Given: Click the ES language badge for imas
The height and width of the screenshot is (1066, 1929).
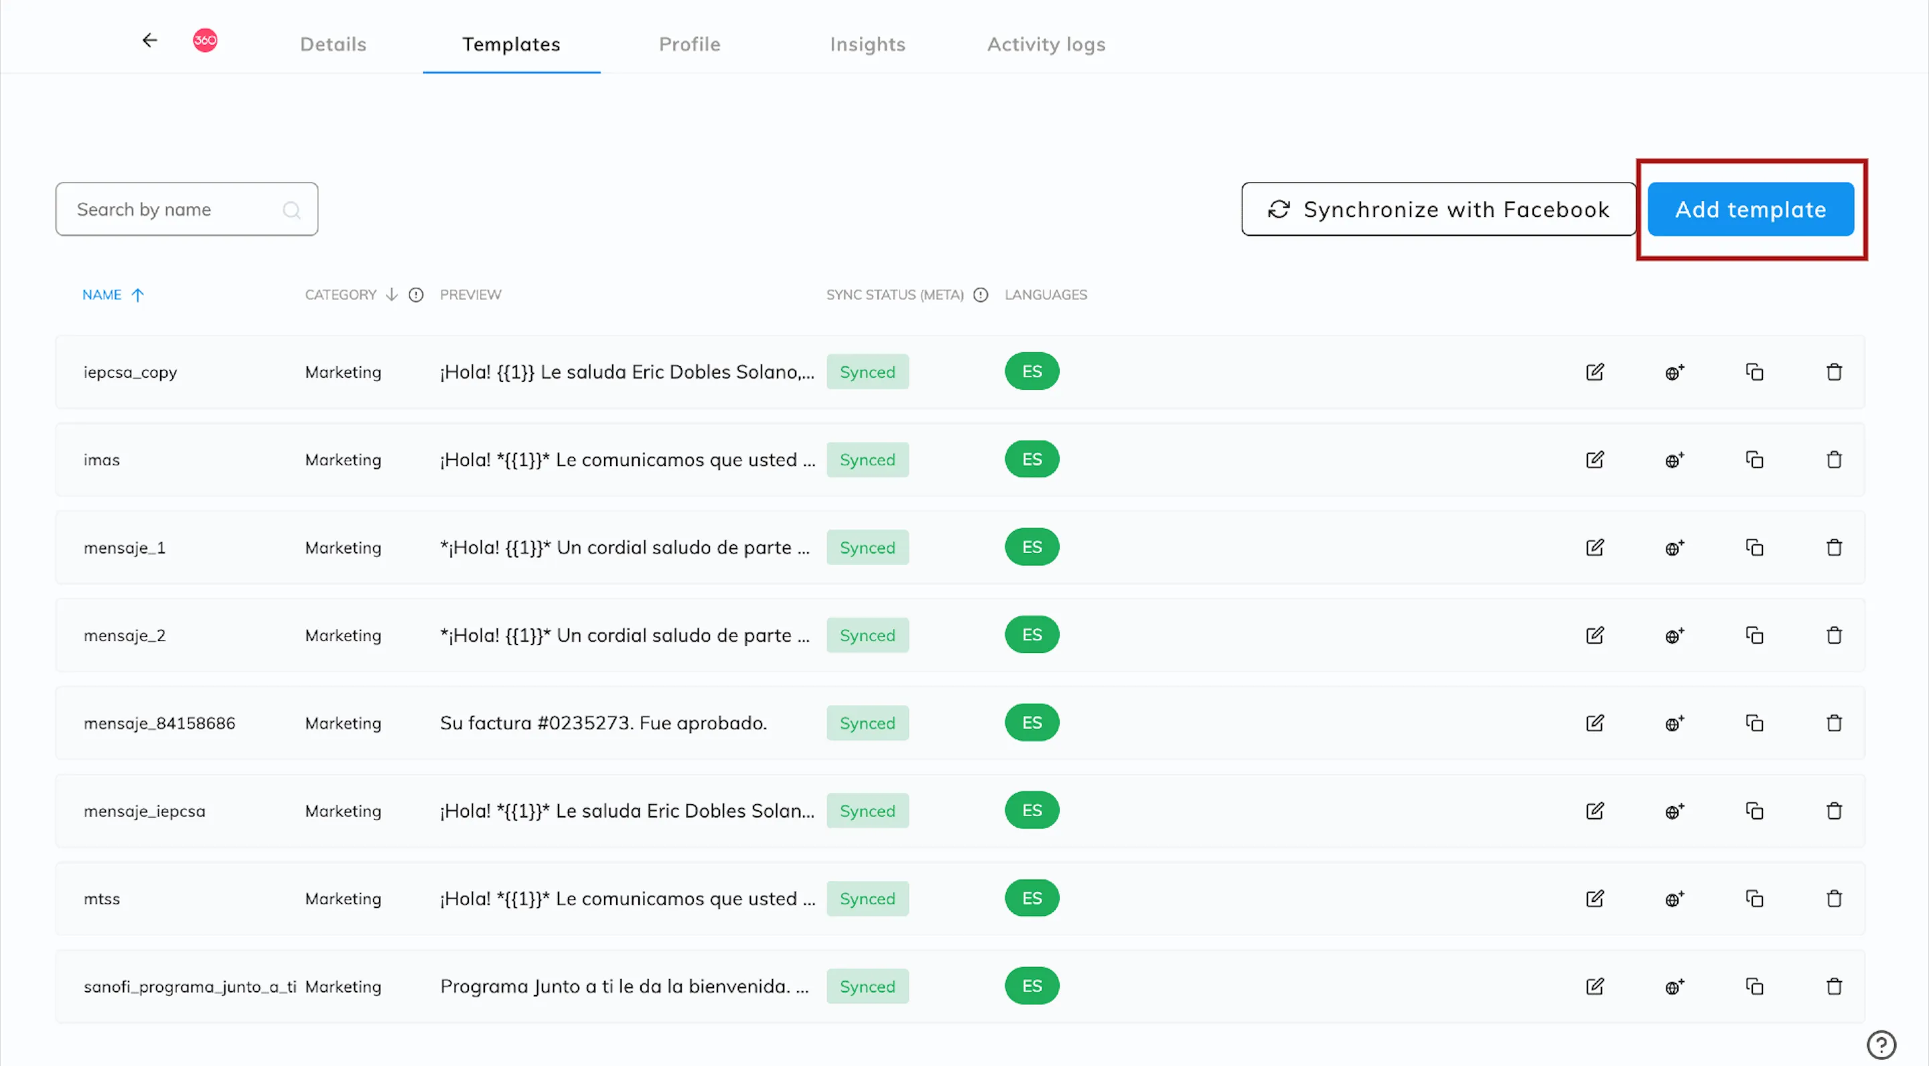Looking at the screenshot, I should pyautogui.click(x=1032, y=459).
